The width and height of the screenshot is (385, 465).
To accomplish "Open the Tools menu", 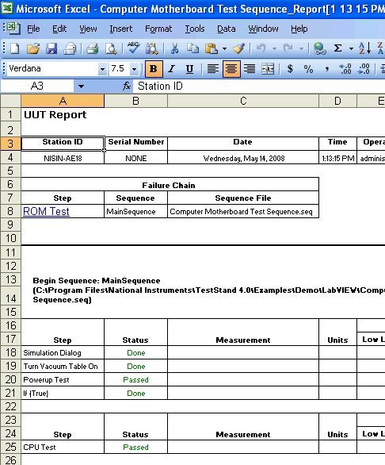I will pyautogui.click(x=195, y=29).
